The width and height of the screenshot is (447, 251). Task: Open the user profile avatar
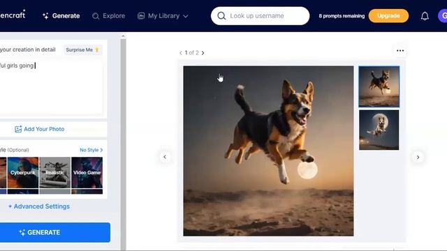443,15
